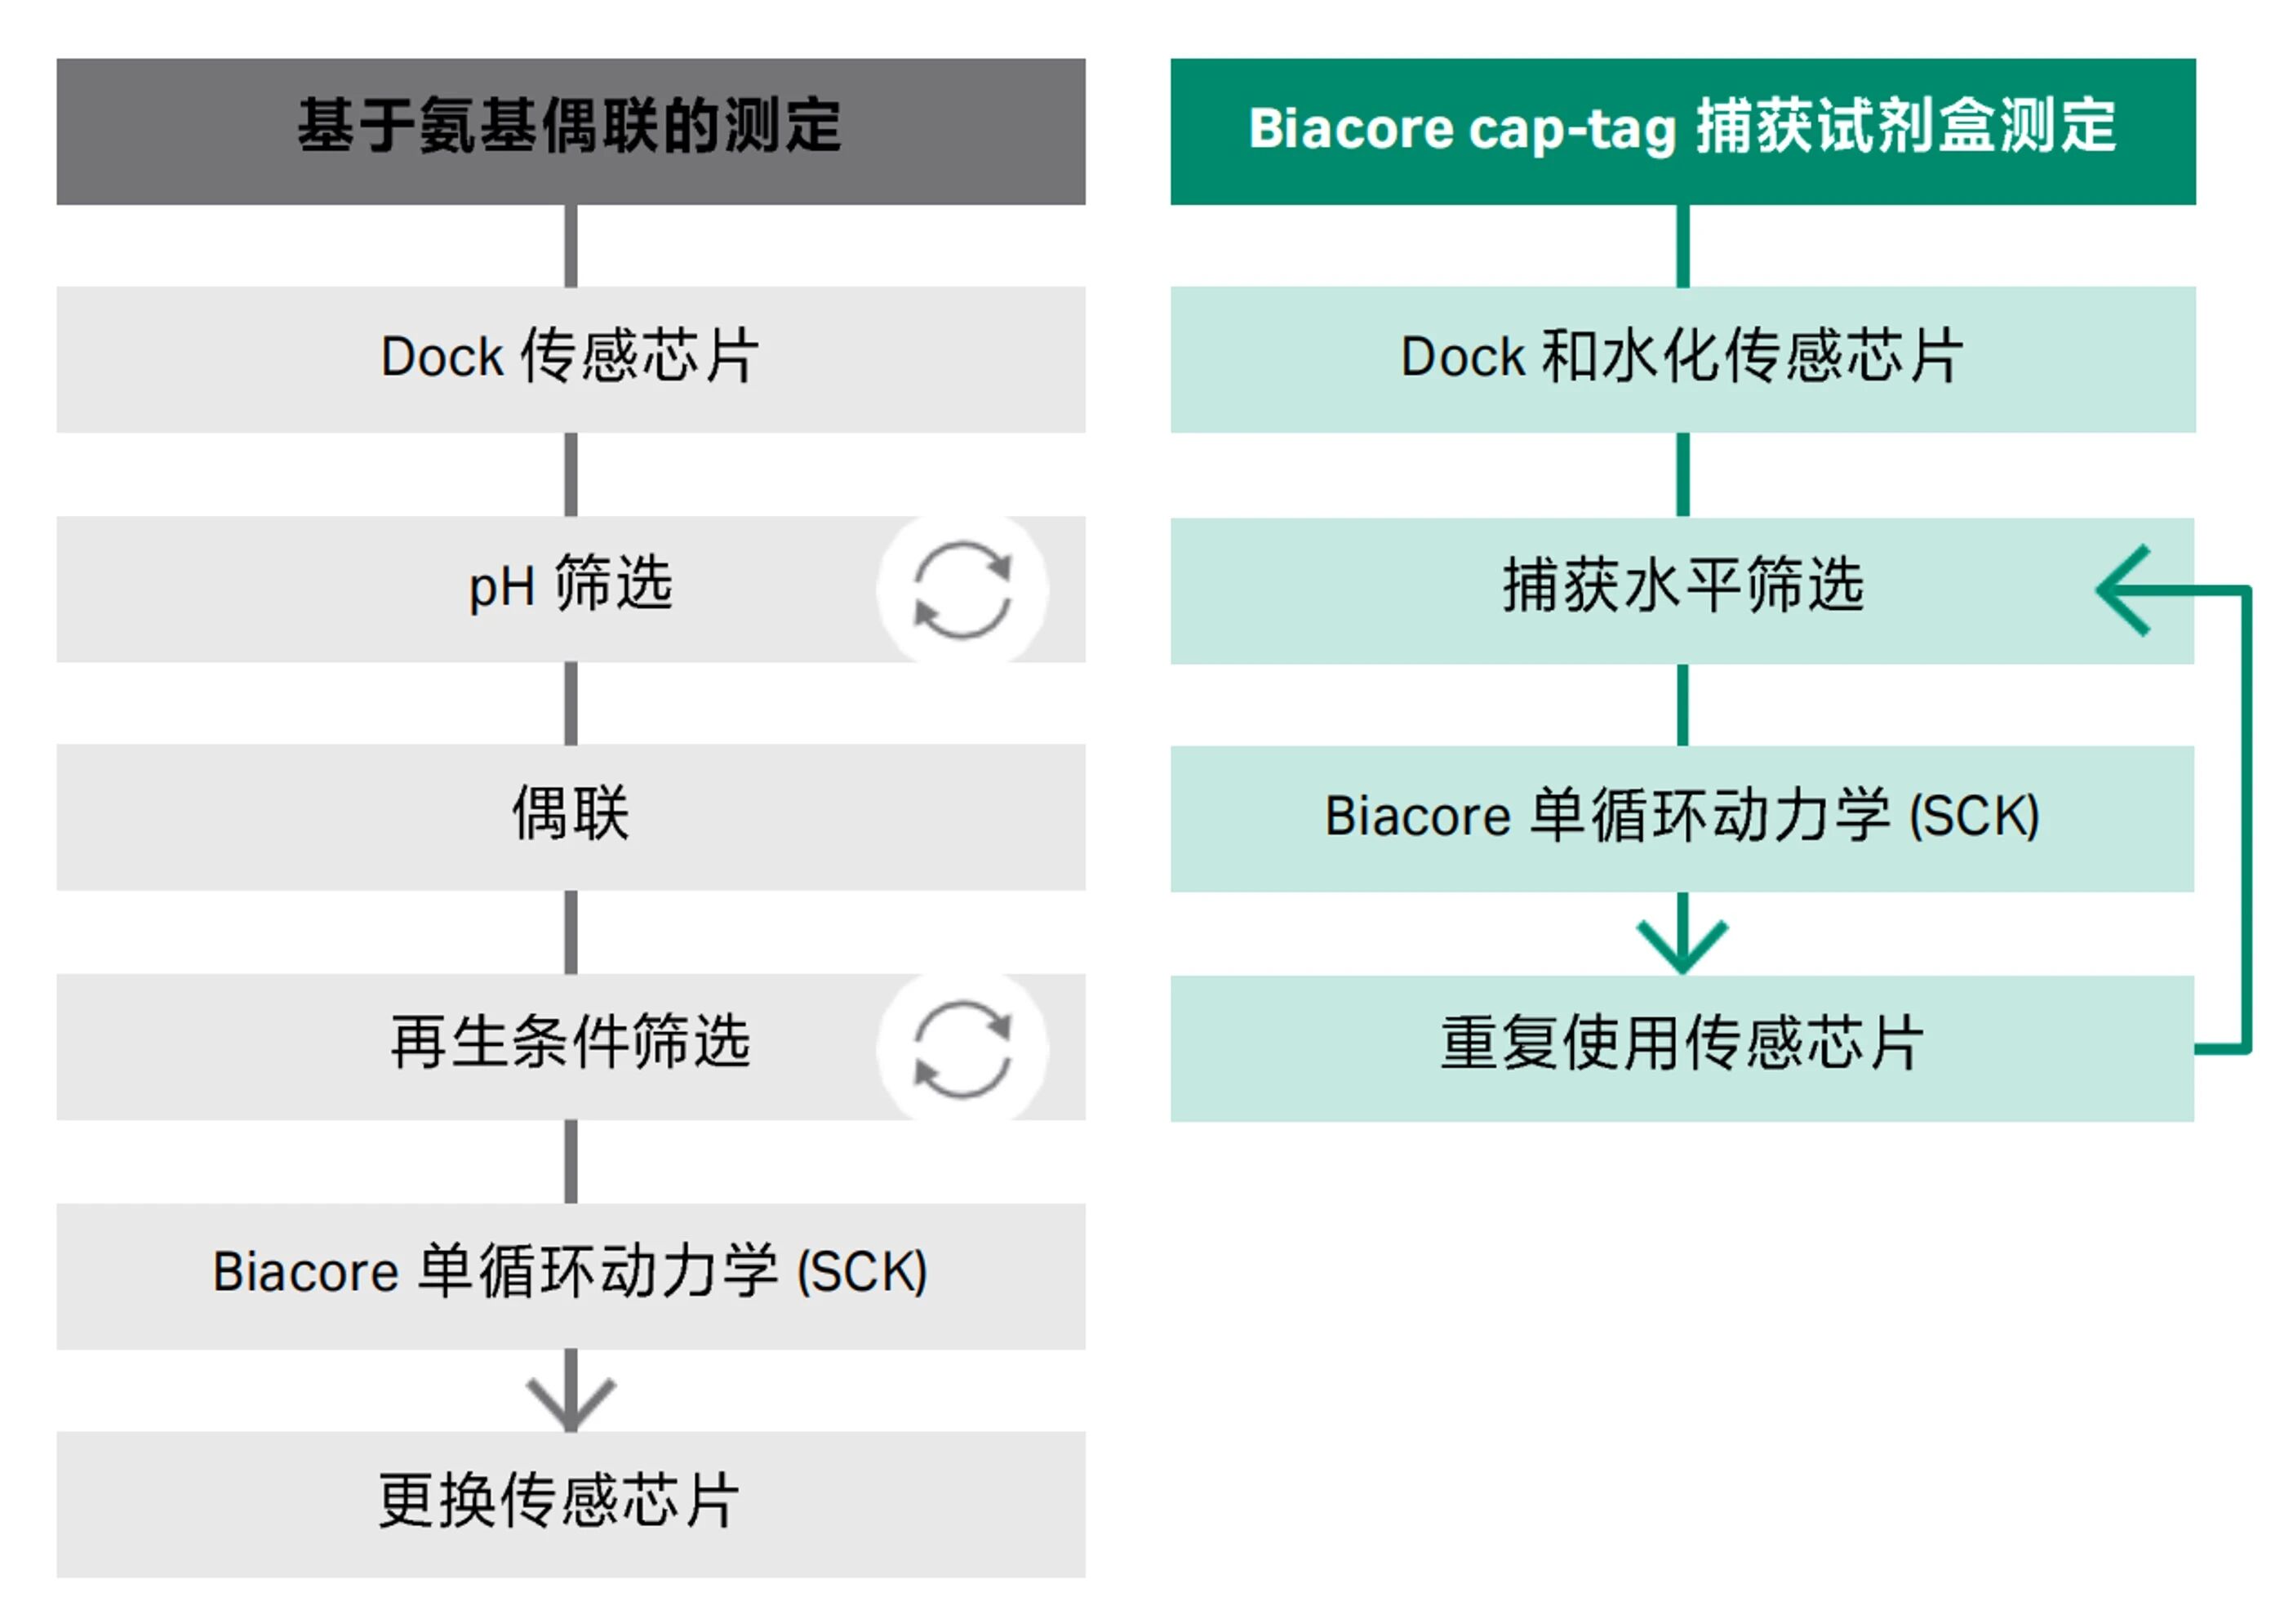
Task: Click the pH 筛选 step label
Action: [571, 586]
